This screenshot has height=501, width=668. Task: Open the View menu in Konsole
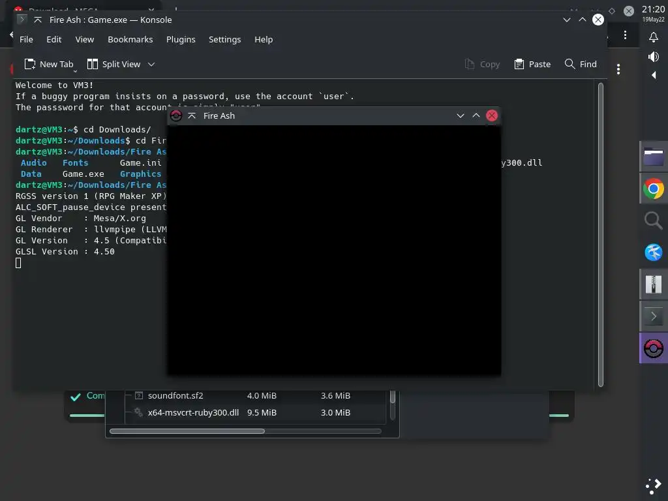tap(84, 39)
